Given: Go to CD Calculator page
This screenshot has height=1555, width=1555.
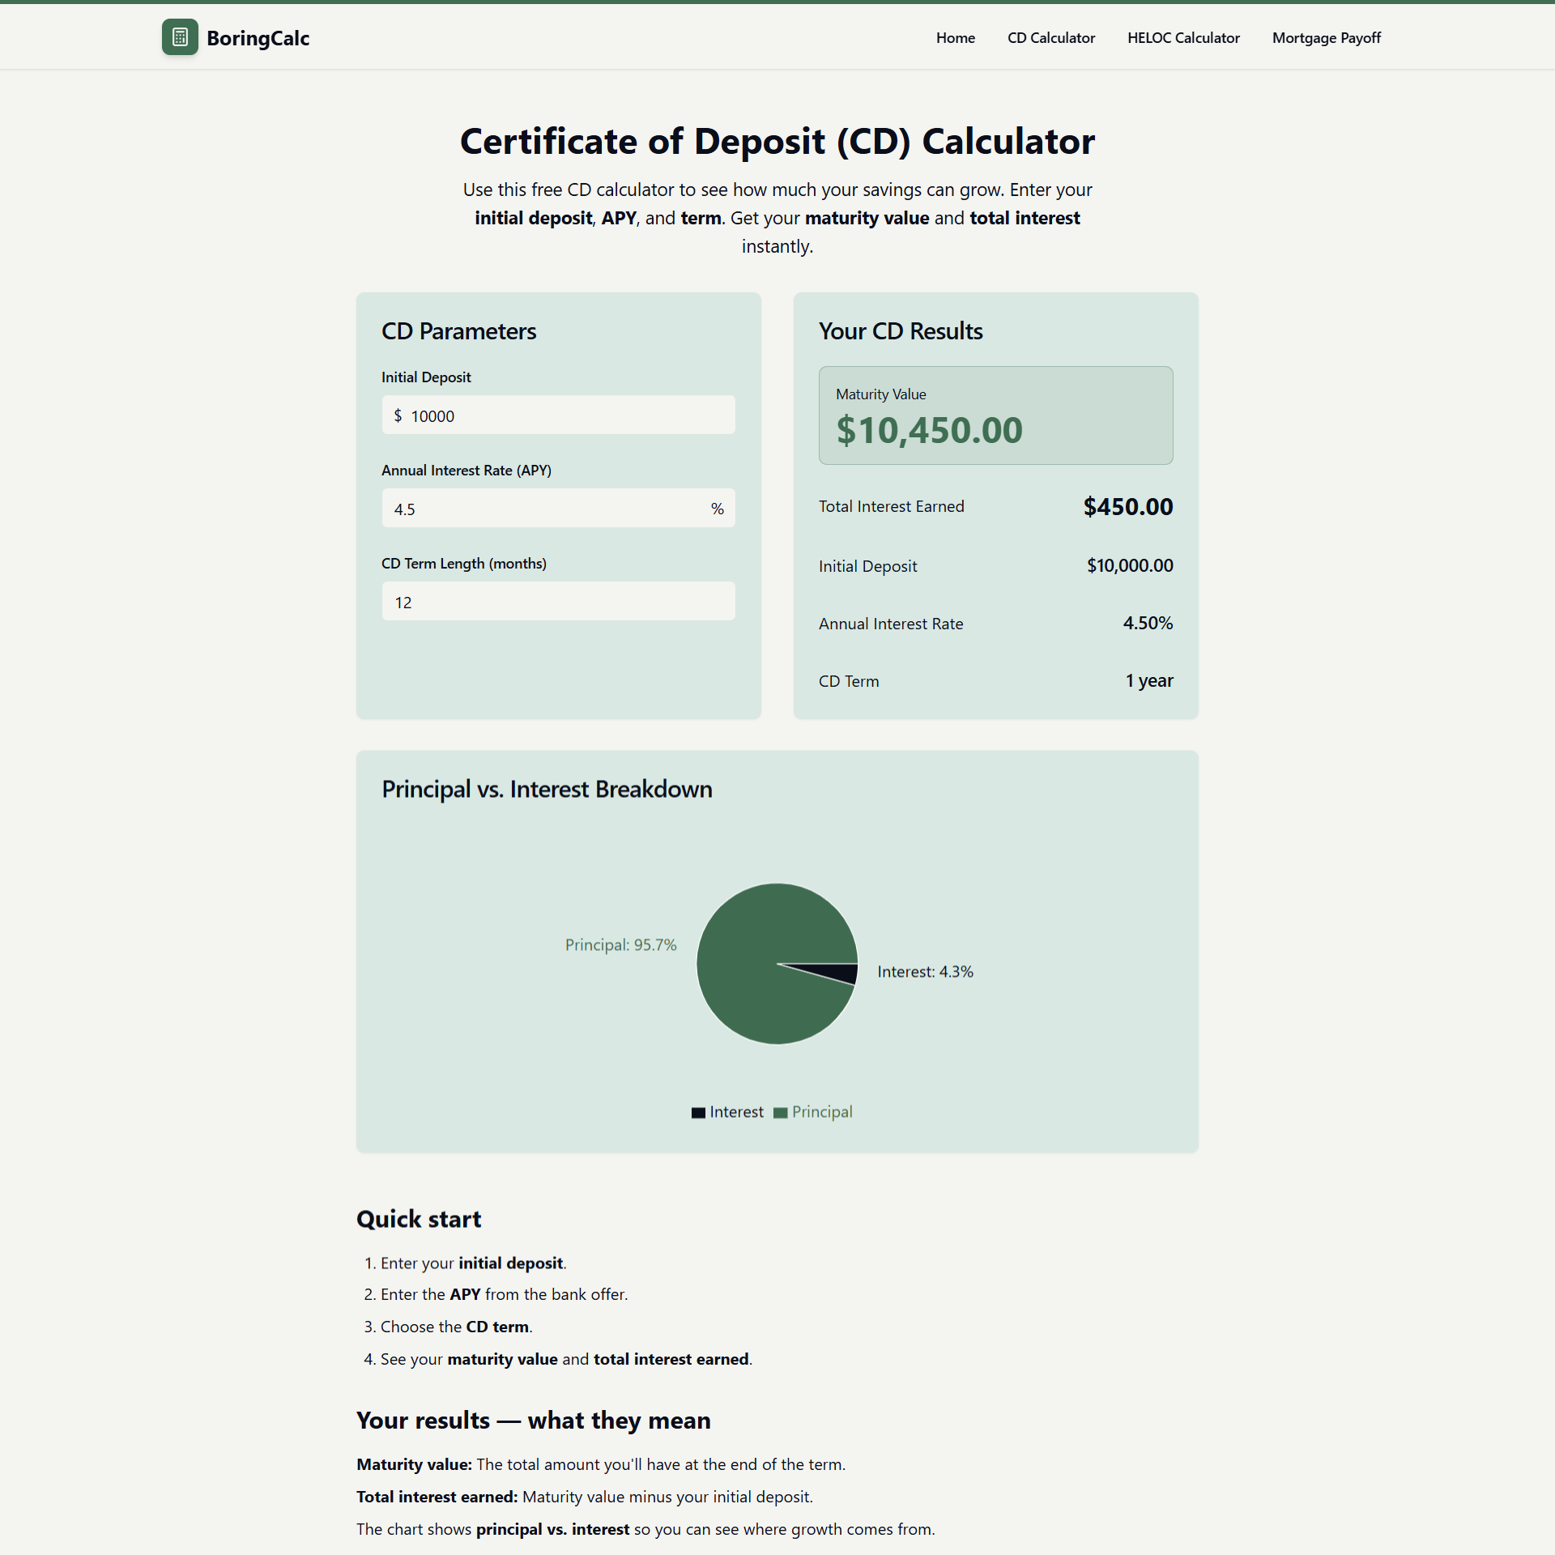Looking at the screenshot, I should tap(1050, 38).
